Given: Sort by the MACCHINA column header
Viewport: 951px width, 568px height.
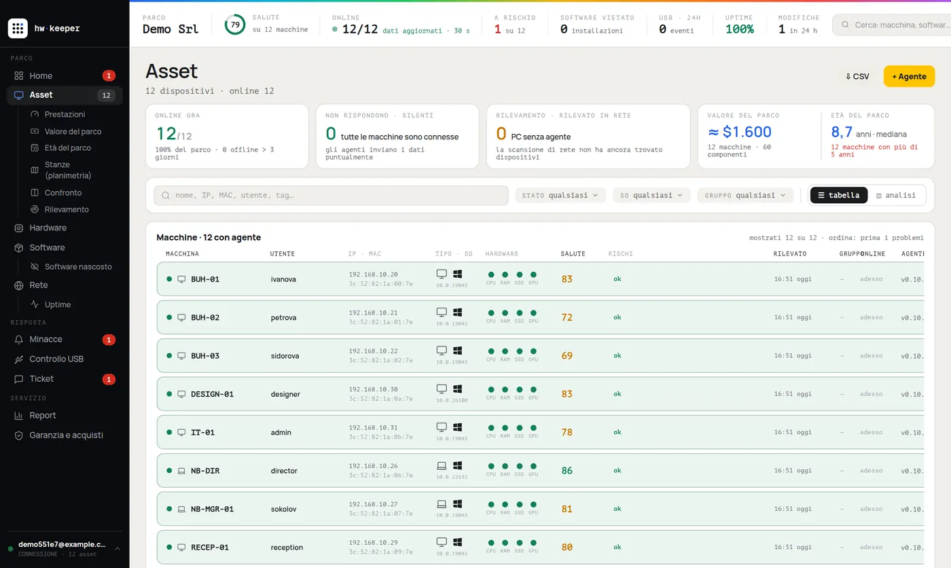Looking at the screenshot, I should [x=182, y=253].
